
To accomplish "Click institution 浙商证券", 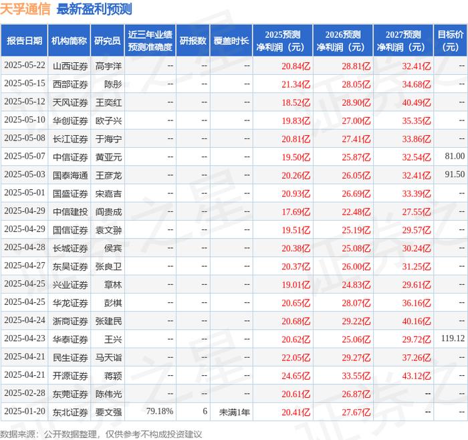I will pyautogui.click(x=70, y=321).
